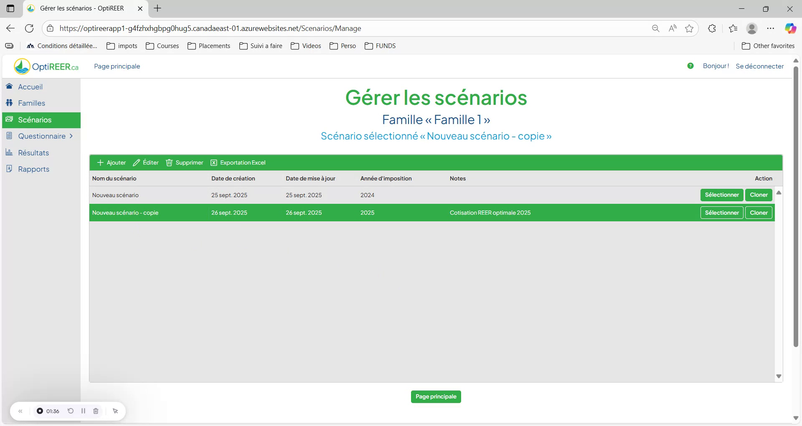Viewport: 802px width, 426px height.
Task: Add this page to favorites via star
Action: click(689, 28)
